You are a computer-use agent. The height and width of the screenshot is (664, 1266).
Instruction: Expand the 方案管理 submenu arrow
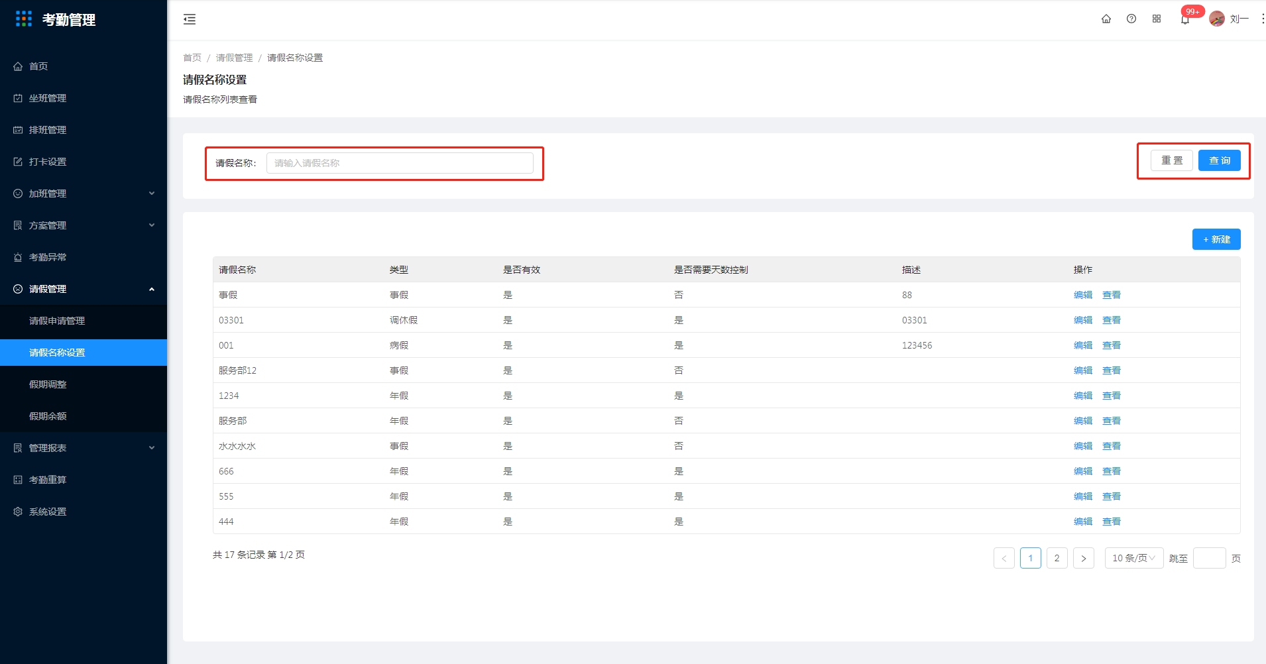pos(152,225)
